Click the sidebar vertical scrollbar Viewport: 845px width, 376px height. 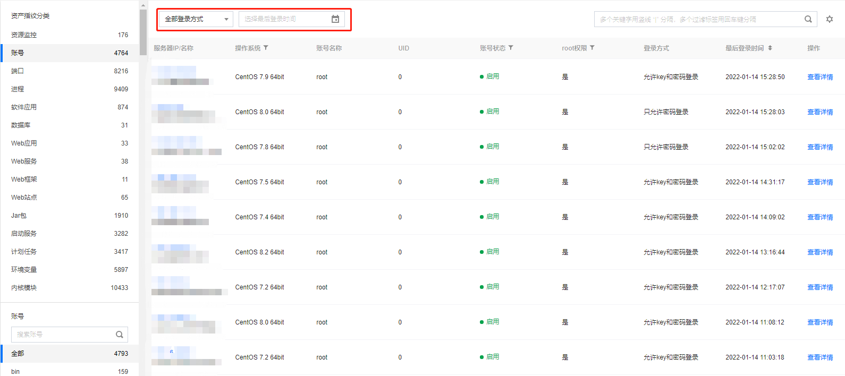point(143,32)
